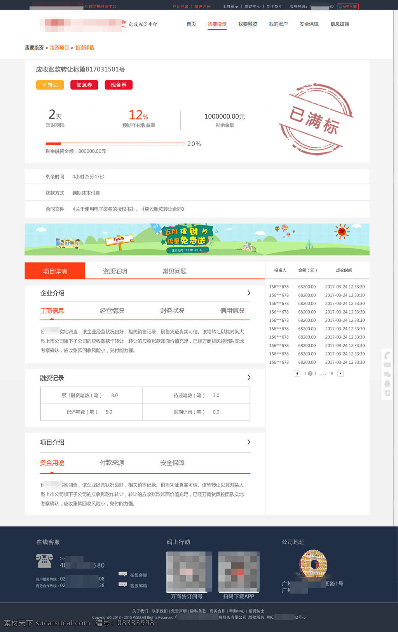Viewport: 398px width, 632px height.
Task: Select the 经营情况 sub-tab
Action: [112, 311]
